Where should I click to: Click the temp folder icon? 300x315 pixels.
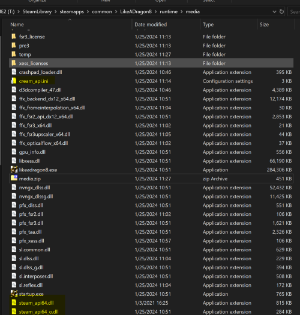point(14,54)
